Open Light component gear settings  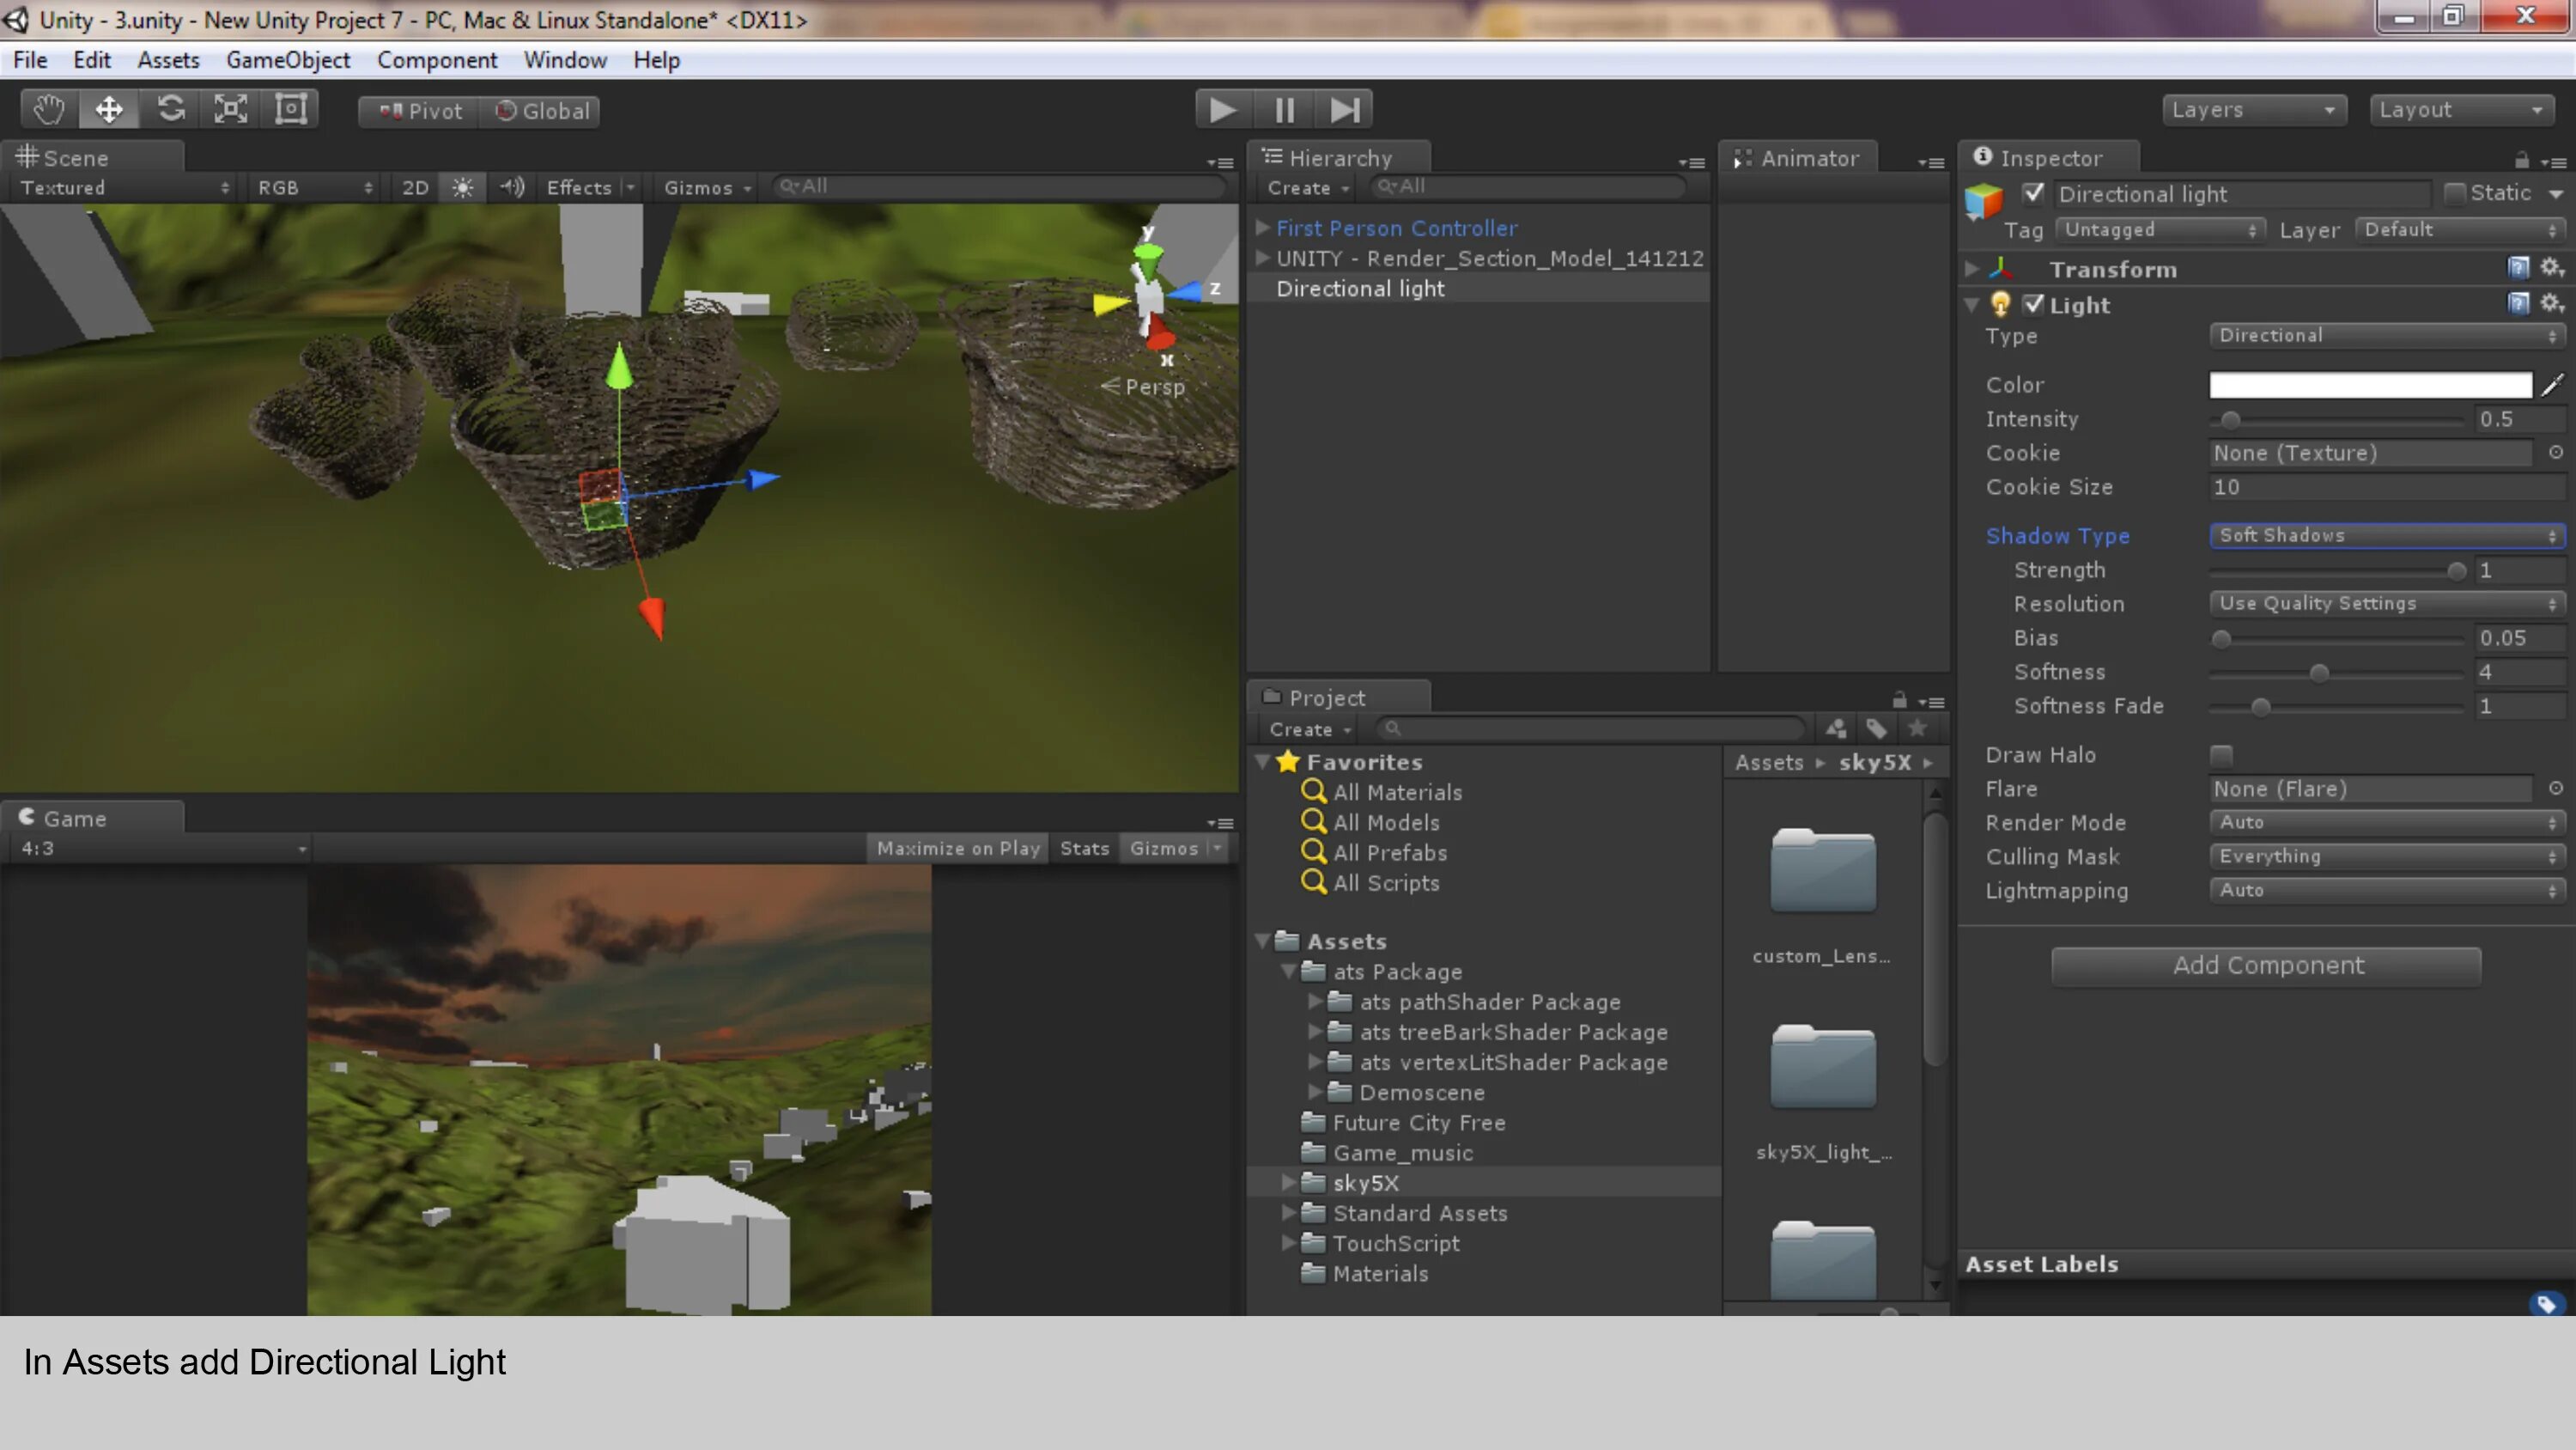click(x=2551, y=303)
